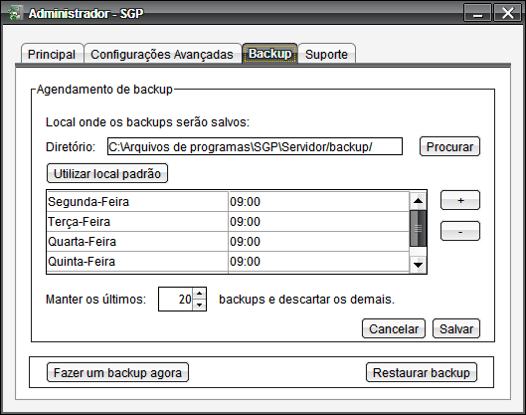The image size is (526, 415).
Task: Save the schedule with the Salvar button
Action: point(456,328)
